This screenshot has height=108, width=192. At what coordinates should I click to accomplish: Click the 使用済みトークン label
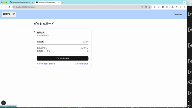pos(43,51)
